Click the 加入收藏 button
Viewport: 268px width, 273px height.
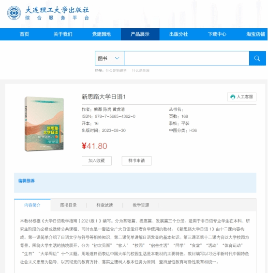coord(97,161)
